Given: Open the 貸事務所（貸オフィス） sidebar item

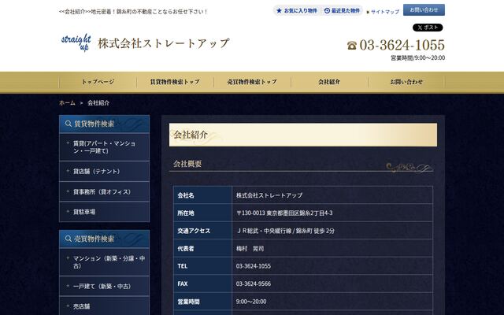Looking at the screenshot, I should point(104,191).
